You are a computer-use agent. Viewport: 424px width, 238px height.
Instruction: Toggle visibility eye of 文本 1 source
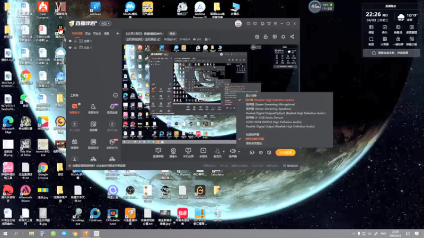tap(70, 48)
